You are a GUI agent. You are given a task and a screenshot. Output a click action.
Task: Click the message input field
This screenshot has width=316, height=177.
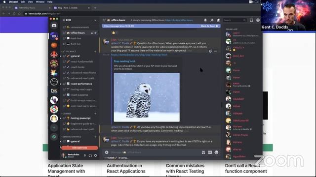[x=155, y=152]
